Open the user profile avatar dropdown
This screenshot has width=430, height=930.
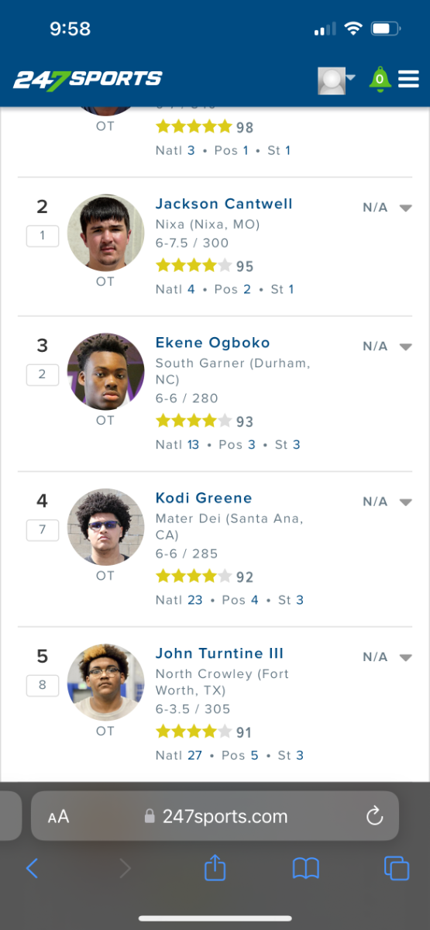pyautogui.click(x=336, y=81)
